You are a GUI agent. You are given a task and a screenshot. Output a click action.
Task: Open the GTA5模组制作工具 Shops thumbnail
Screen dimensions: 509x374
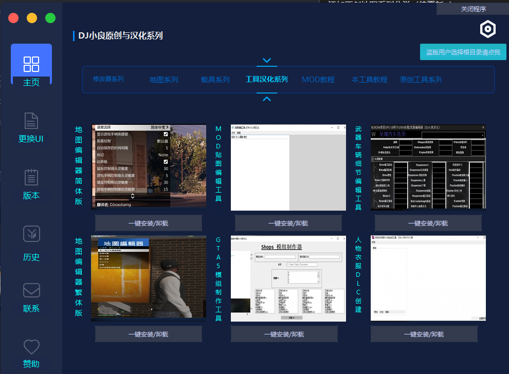pyautogui.click(x=288, y=278)
